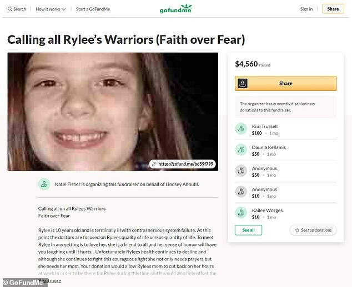This screenshot has width=352, height=287.
Task: Click the upload icon on Share bar
Action: click(243, 83)
